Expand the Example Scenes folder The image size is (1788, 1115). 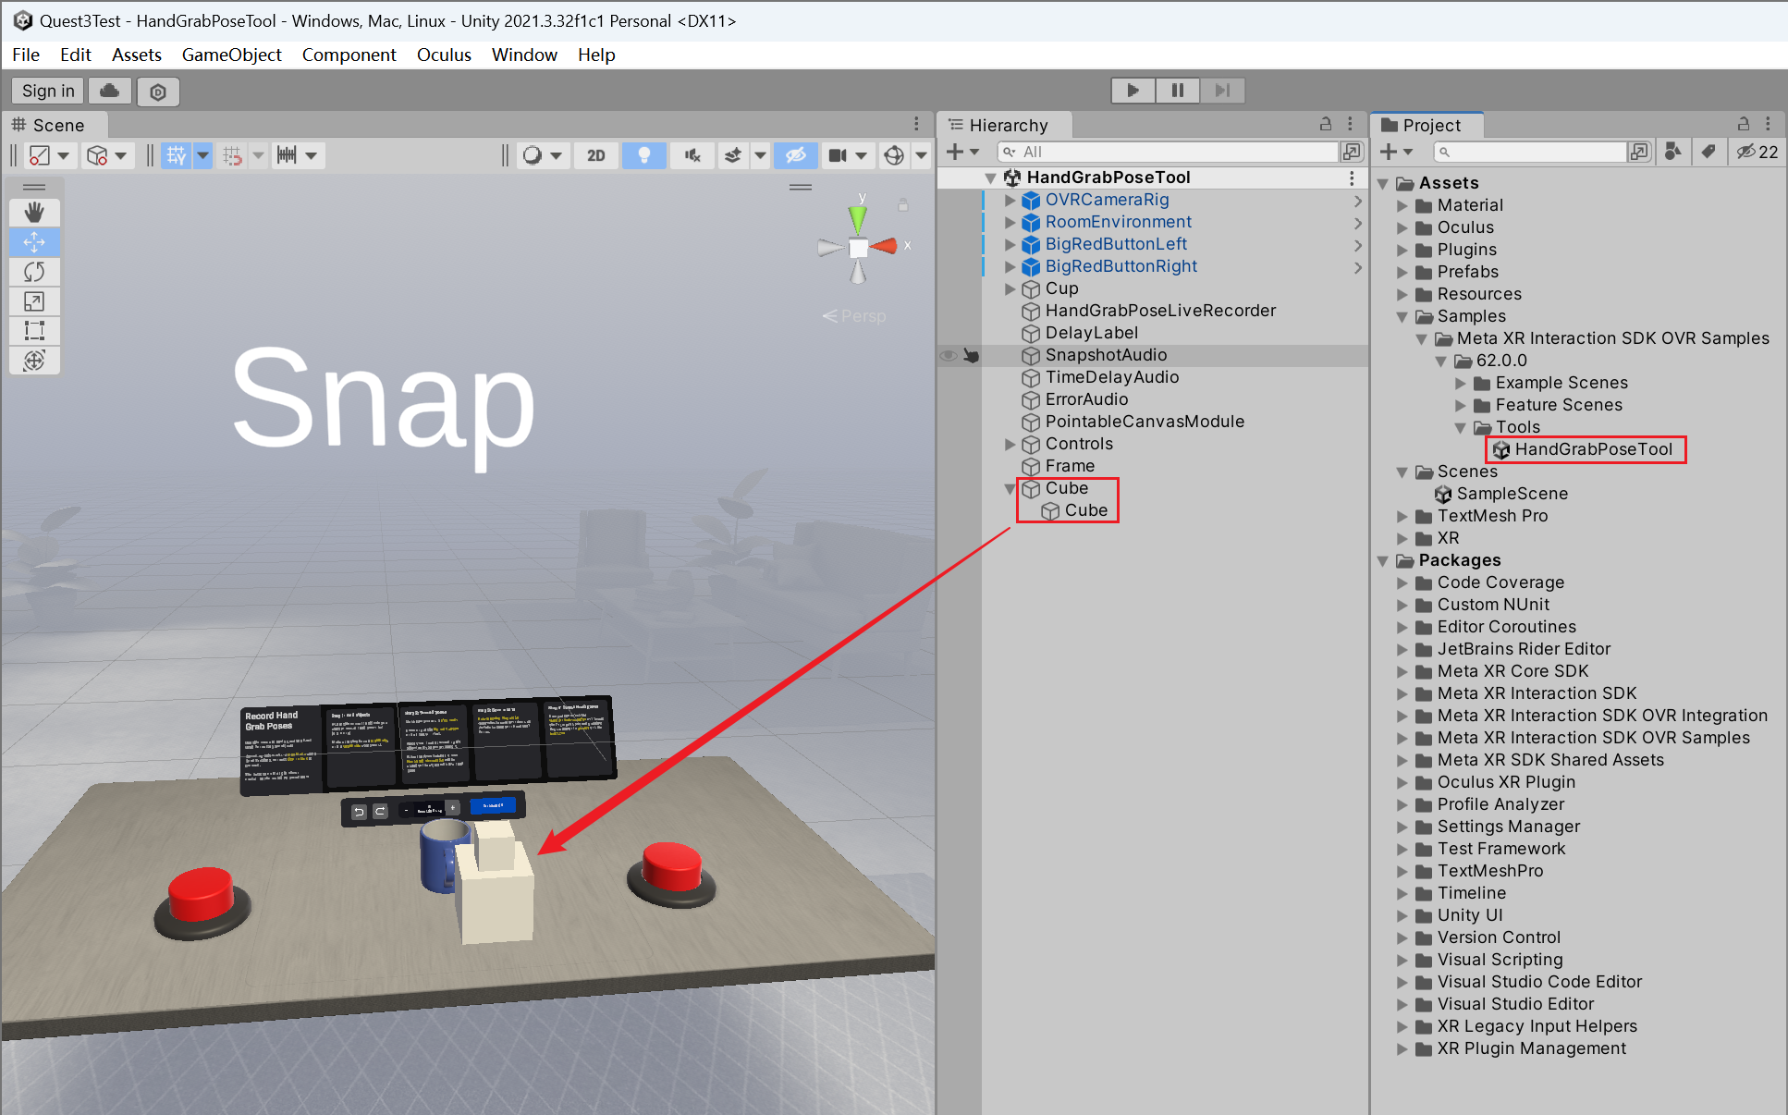pyautogui.click(x=1461, y=383)
